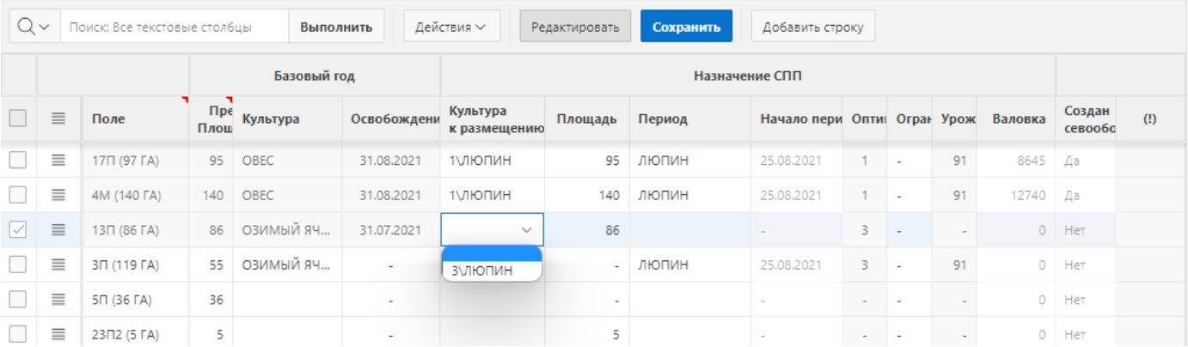Toggle the Редактировать edit mode button

point(575,27)
